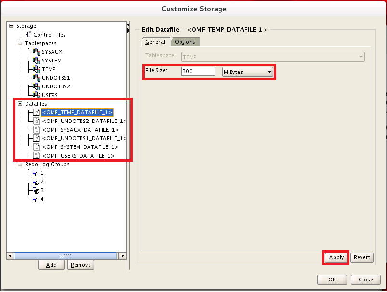
Task: Select the TEMP tablespace label
Action: pyautogui.click(x=49, y=69)
